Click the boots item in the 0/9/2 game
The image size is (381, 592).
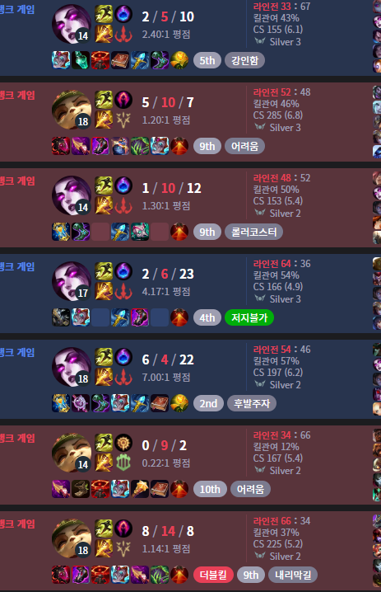point(81,489)
